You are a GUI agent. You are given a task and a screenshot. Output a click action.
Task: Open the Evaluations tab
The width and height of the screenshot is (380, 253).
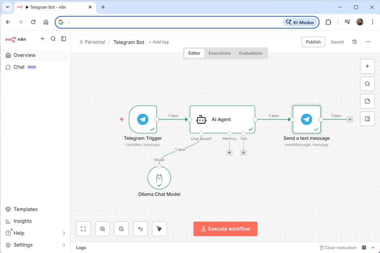(250, 53)
